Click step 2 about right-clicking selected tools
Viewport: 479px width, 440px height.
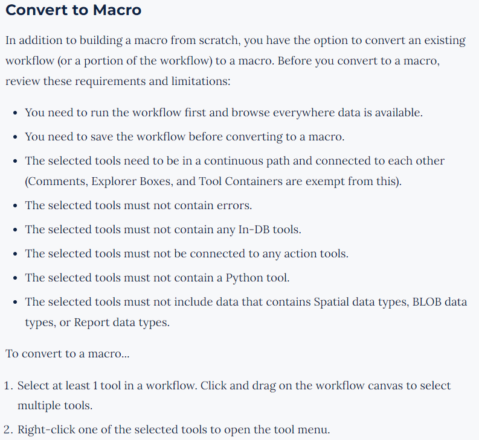(174, 430)
